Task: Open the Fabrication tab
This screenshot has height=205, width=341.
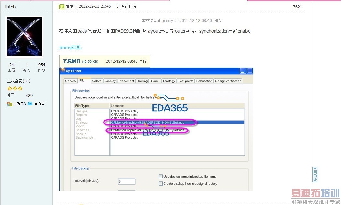Action: click(x=204, y=81)
